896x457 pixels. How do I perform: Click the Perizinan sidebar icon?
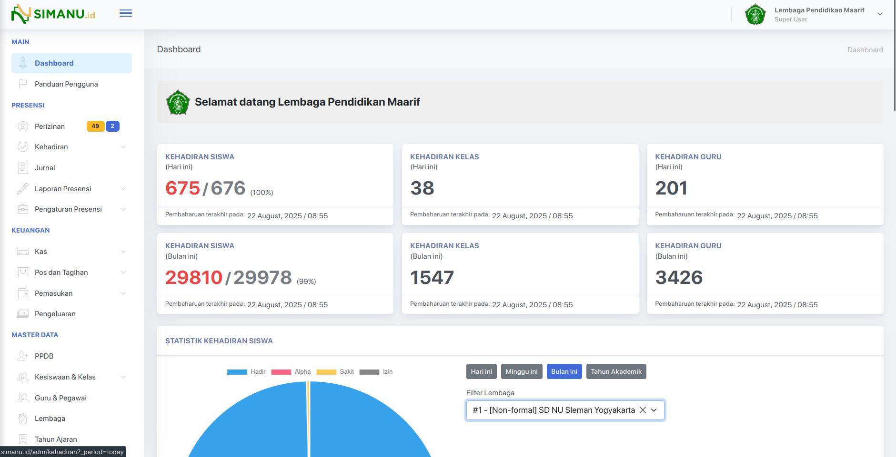click(x=23, y=126)
